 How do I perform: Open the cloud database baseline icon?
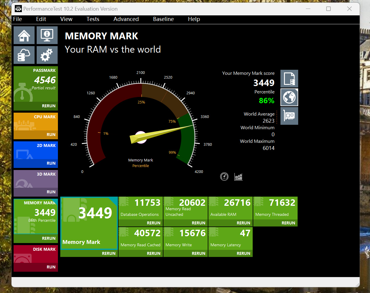click(x=24, y=55)
